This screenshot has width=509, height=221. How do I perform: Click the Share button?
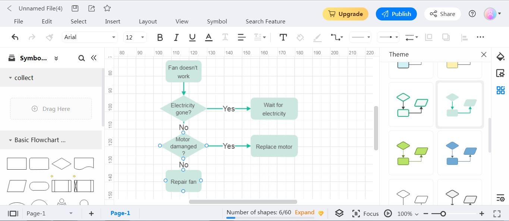click(443, 14)
